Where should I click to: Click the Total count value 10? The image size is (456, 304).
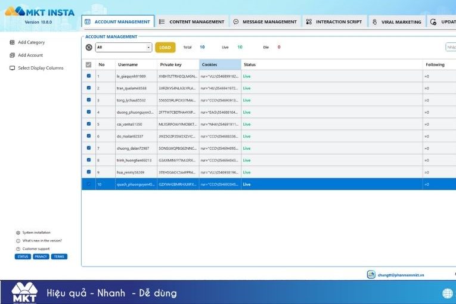coord(202,47)
